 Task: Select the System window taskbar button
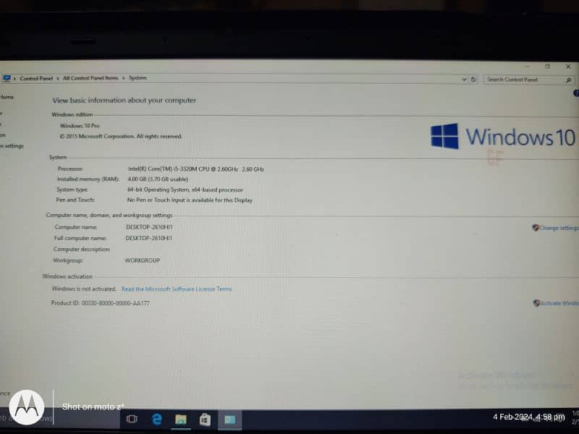pyautogui.click(x=229, y=420)
